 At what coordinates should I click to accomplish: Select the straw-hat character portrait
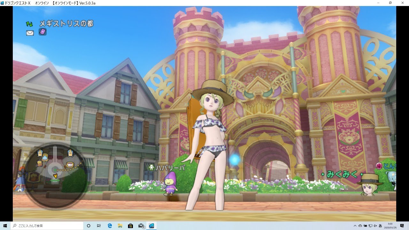coord(370,184)
